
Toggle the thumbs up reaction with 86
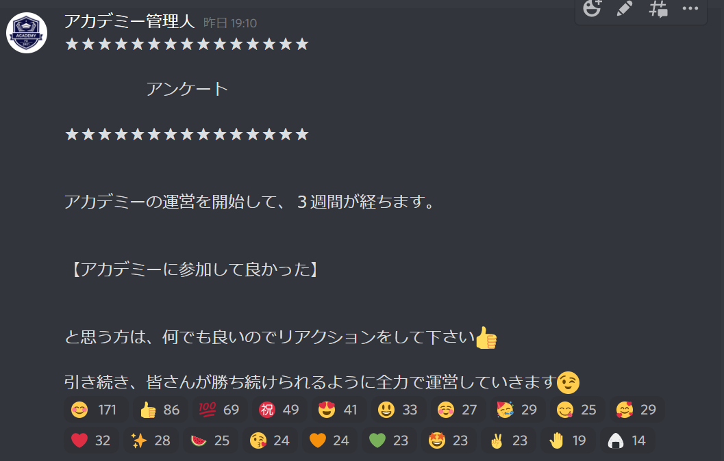point(160,410)
